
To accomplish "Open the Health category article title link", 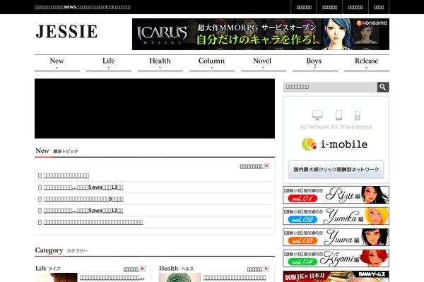I will tap(235, 277).
